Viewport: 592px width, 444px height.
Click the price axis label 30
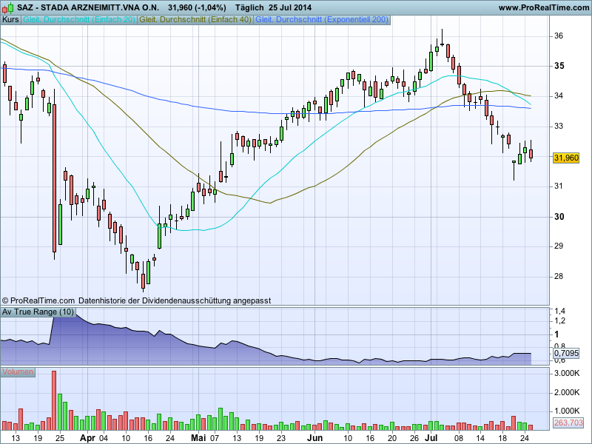[x=559, y=217]
